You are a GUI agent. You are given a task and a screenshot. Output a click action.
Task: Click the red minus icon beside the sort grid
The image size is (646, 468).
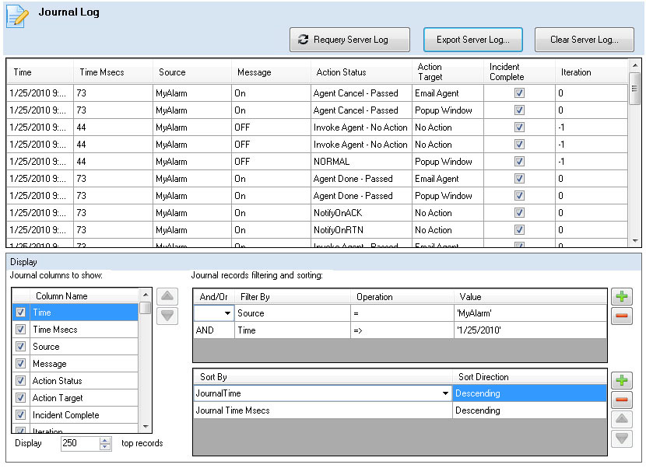click(621, 400)
